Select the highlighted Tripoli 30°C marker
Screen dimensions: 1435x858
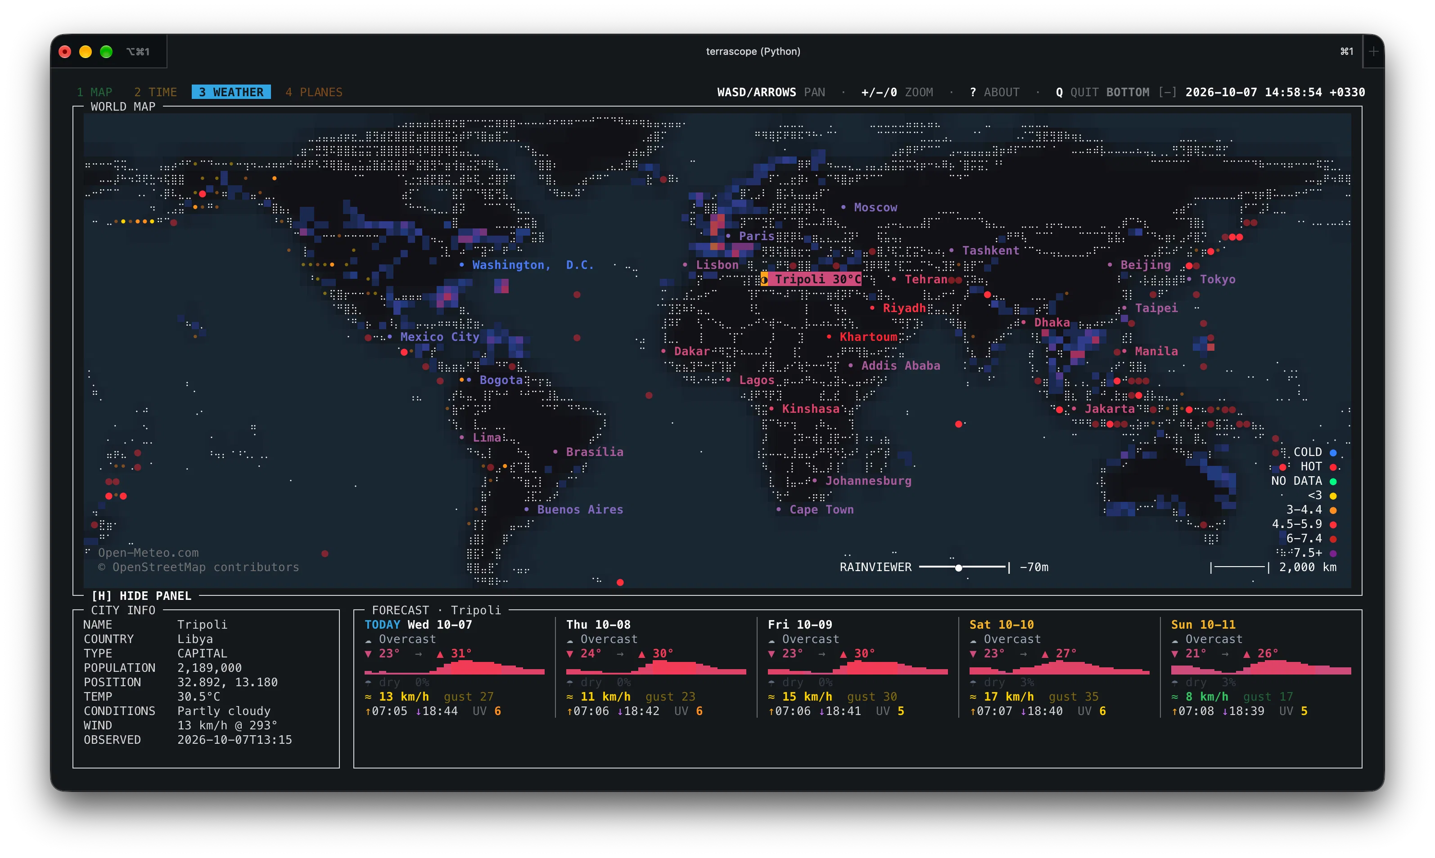[x=811, y=279]
